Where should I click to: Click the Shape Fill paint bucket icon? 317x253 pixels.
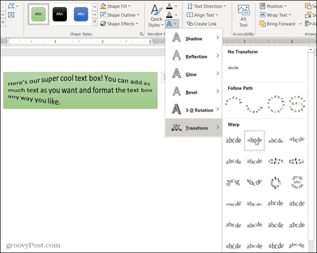tap(103, 6)
